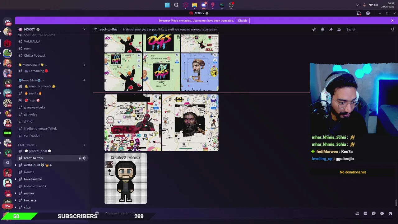This screenshot has width=398, height=224.
Task: Toggle the member list icon
Action: point(339,30)
